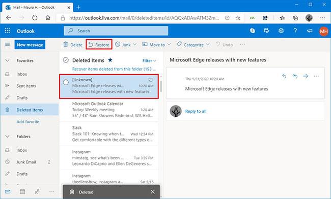Open Inbox under Folders

pos(30,150)
